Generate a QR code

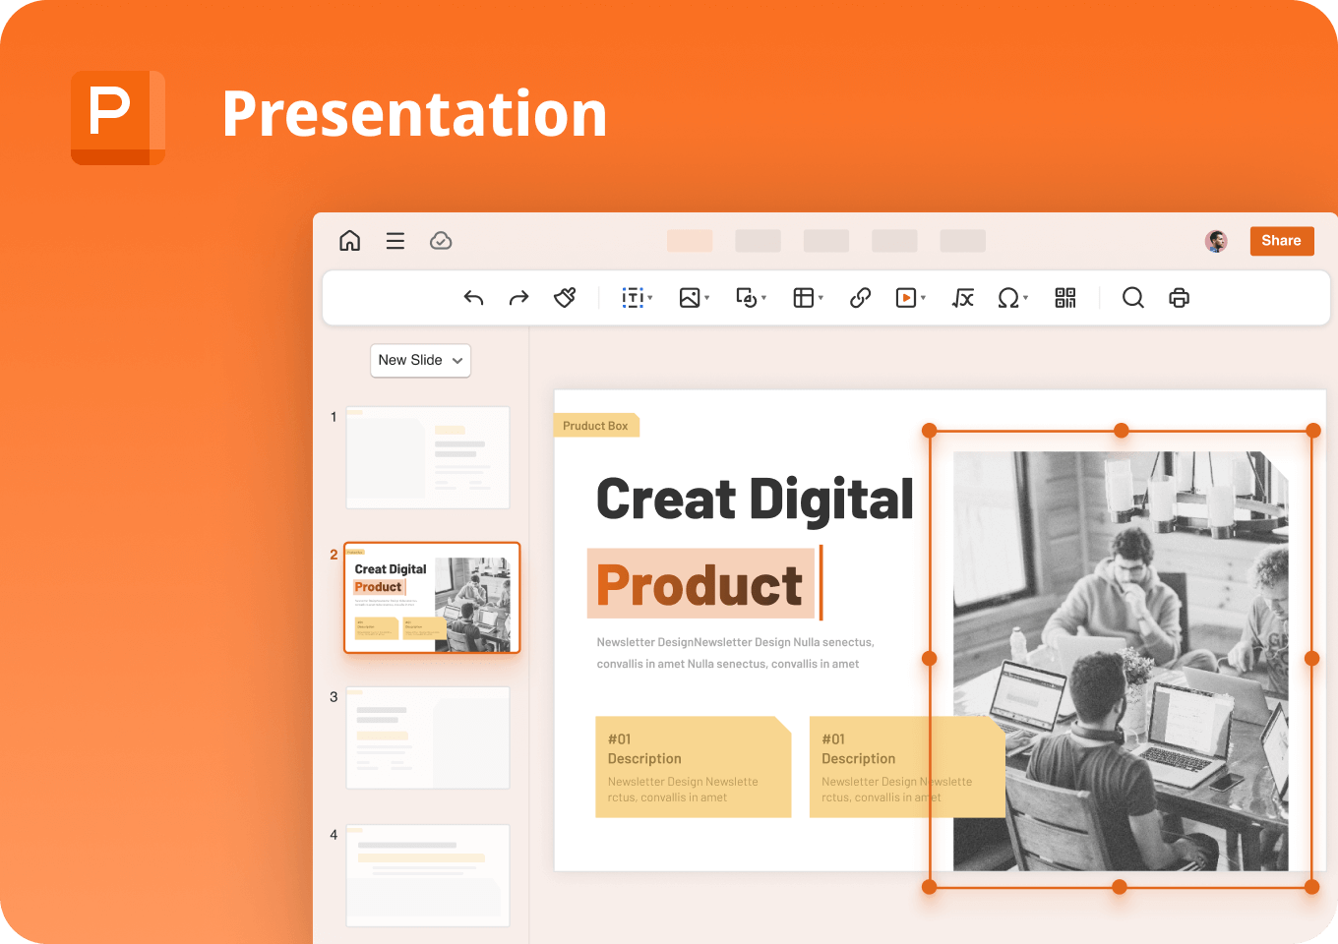(1064, 297)
